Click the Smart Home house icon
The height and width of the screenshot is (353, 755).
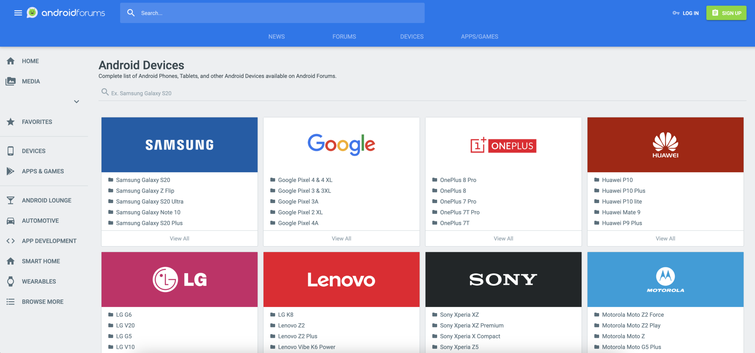pyautogui.click(x=11, y=261)
